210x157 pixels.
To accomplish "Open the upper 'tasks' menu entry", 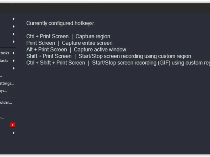I will point(5,53).
